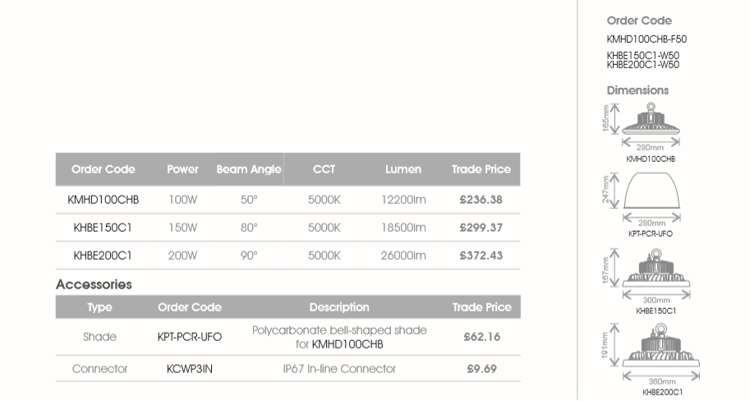Click the KCWP3IN connector order code
The width and height of the screenshot is (750, 401).
pyautogui.click(x=189, y=369)
